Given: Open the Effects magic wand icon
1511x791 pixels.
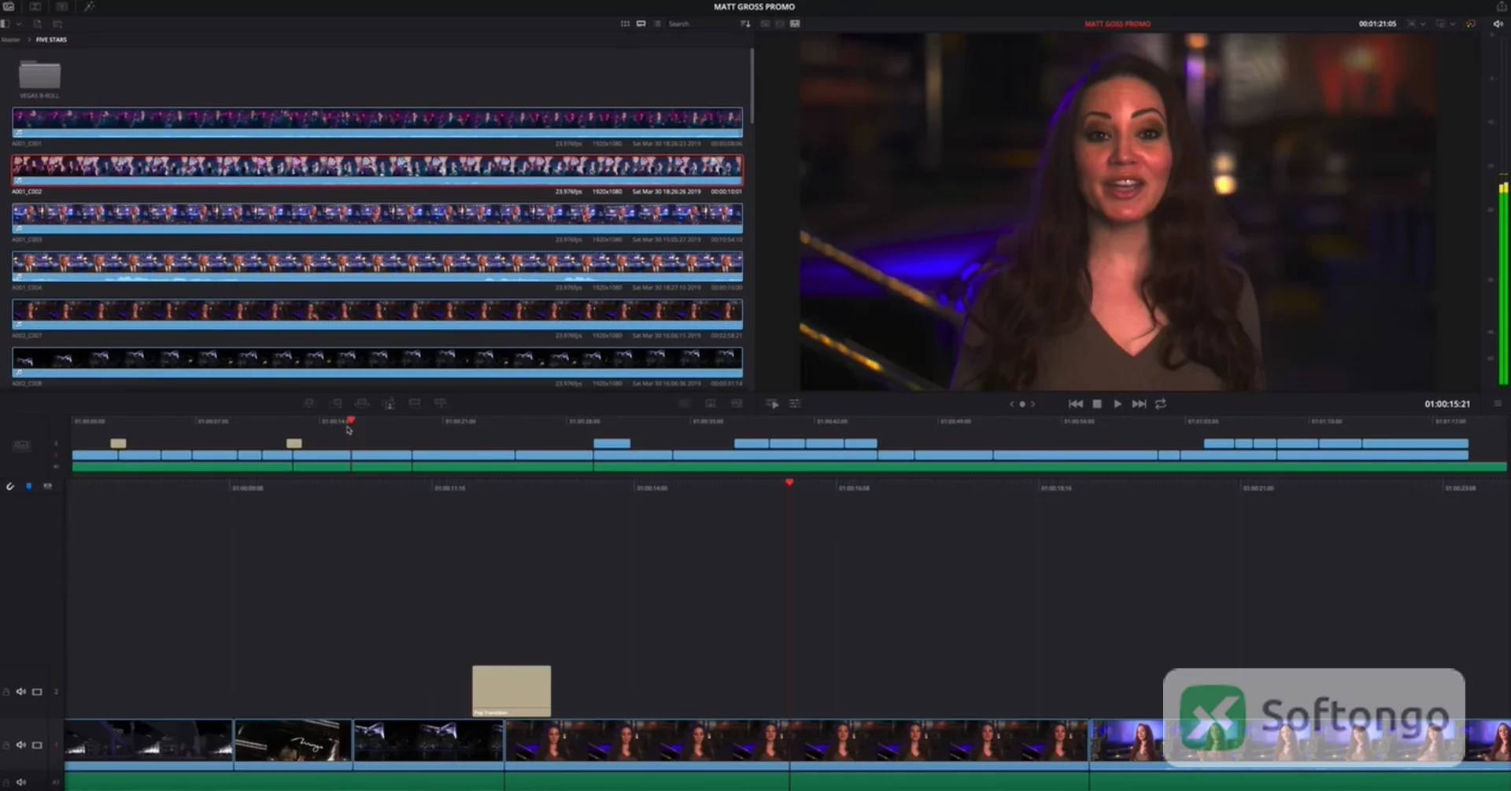Looking at the screenshot, I should [89, 6].
